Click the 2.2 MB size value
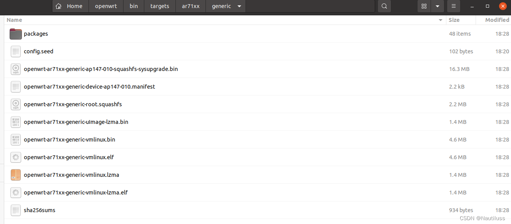The height and width of the screenshot is (224, 511). pyautogui.click(x=458, y=104)
